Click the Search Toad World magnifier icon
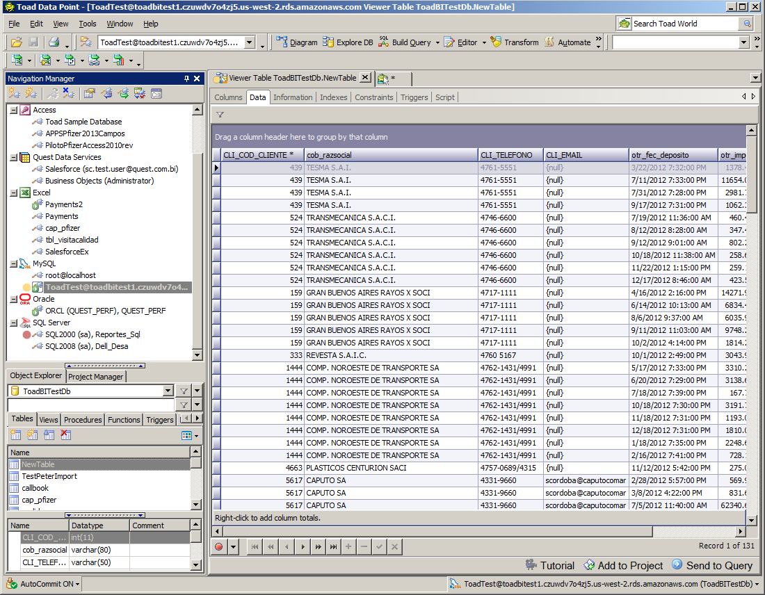Image resolution: width=765 pixels, height=595 pixels. [x=746, y=24]
